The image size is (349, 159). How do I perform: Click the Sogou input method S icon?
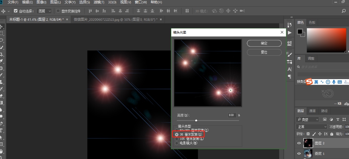[x=309, y=82]
